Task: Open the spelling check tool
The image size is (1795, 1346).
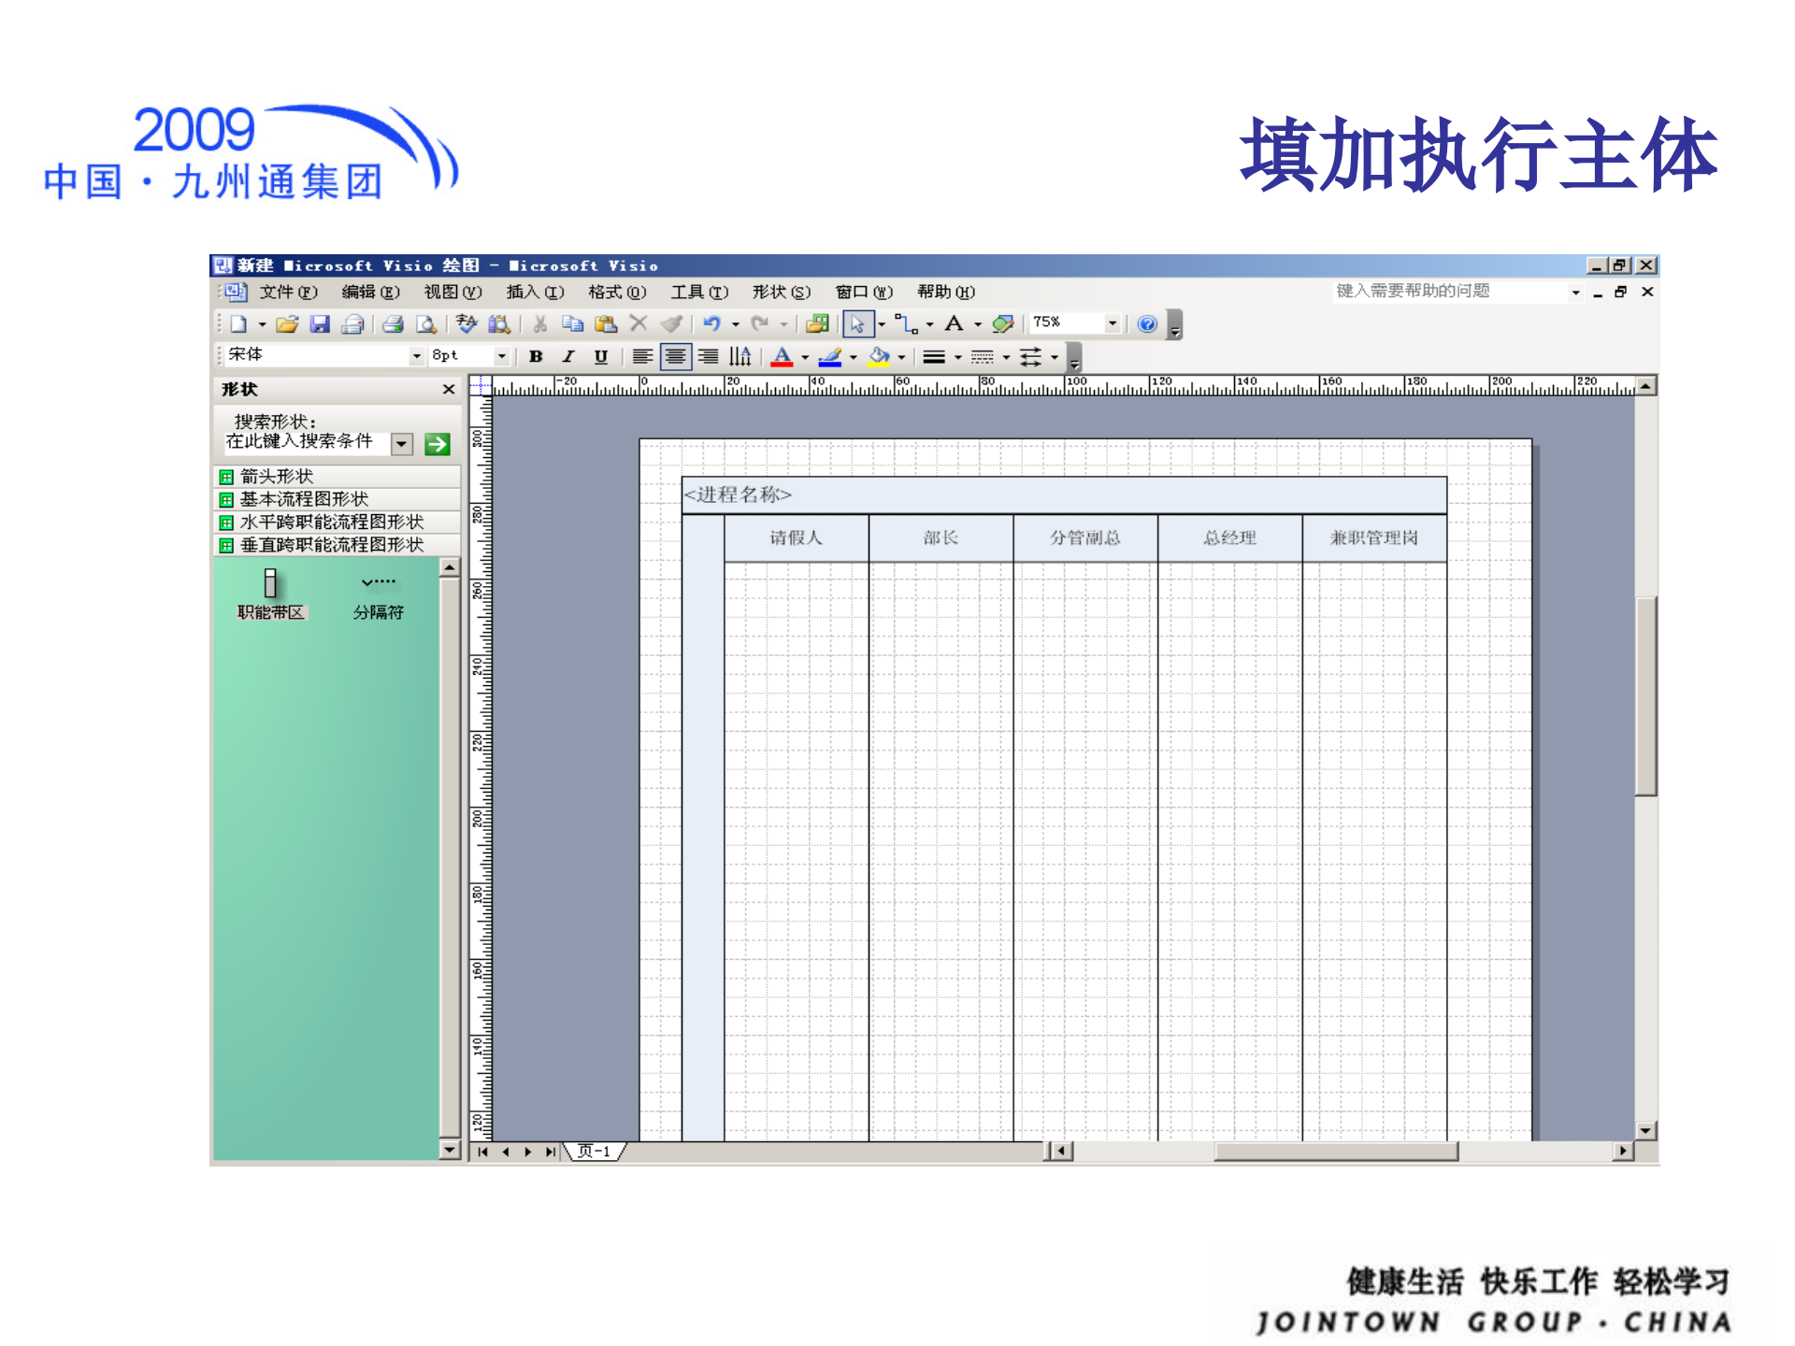Action: pos(467,324)
